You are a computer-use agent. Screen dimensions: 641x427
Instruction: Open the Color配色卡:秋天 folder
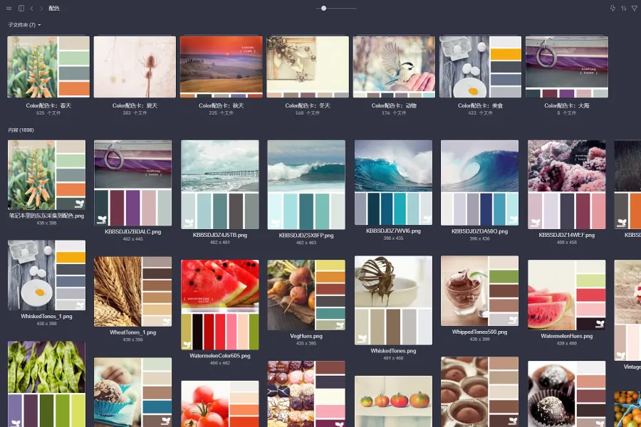221,67
